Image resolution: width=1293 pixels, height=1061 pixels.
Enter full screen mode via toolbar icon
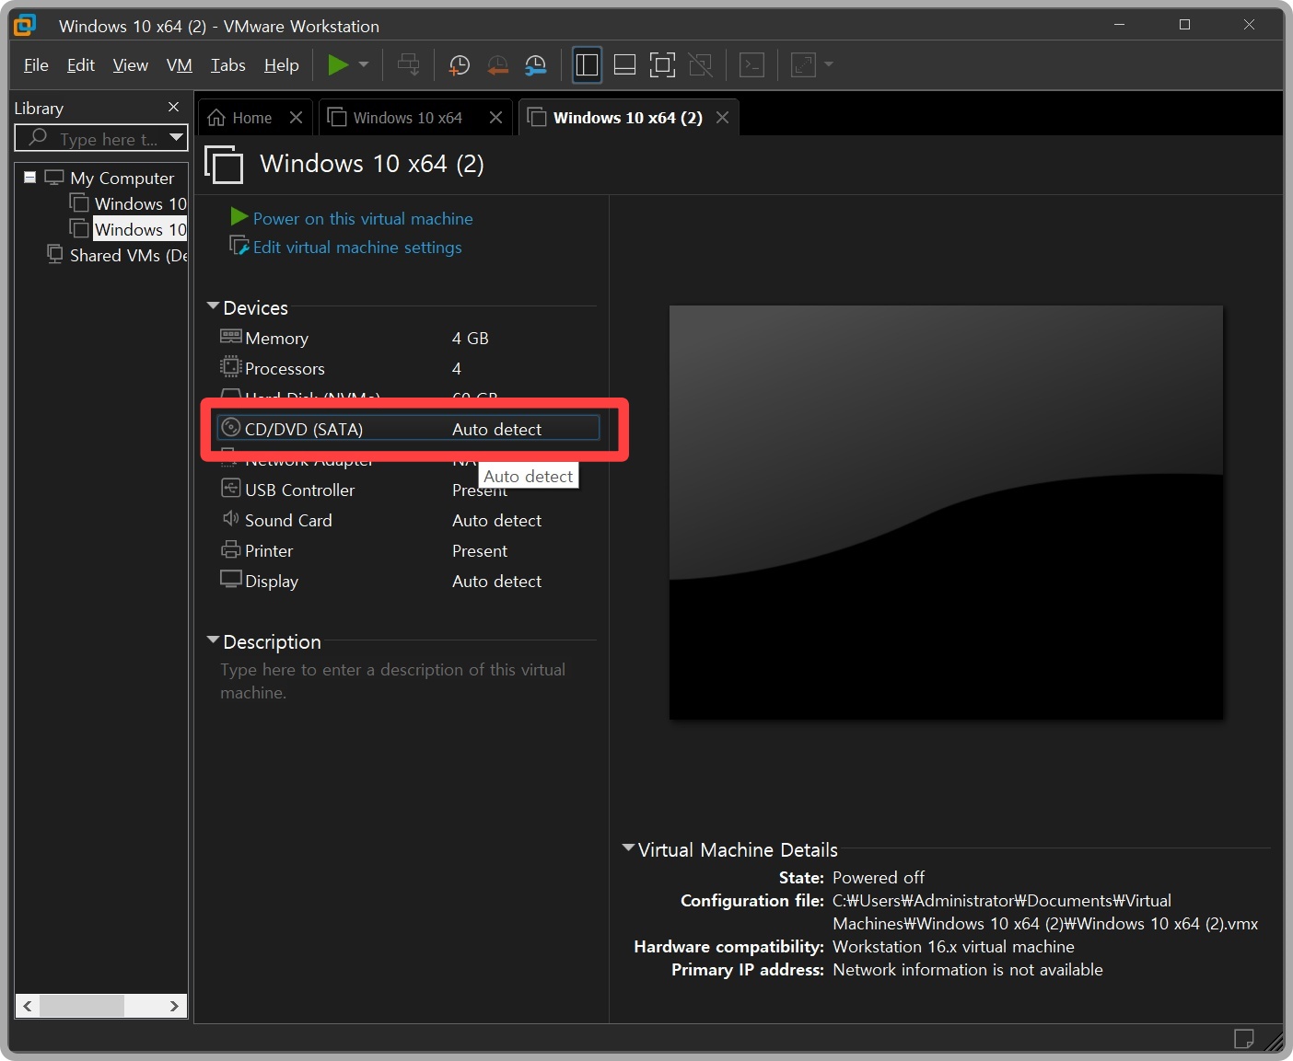click(x=662, y=64)
